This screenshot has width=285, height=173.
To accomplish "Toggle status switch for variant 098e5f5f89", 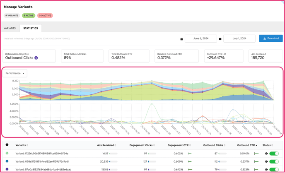I will 274,161.
